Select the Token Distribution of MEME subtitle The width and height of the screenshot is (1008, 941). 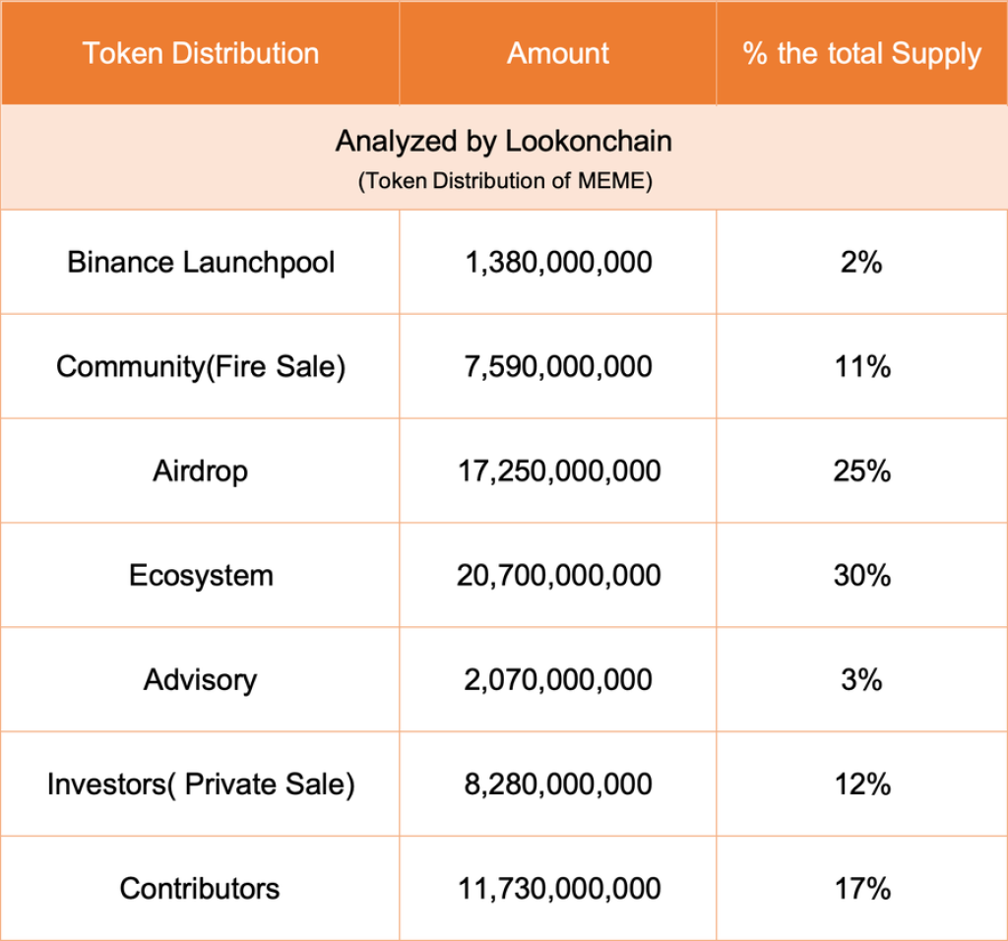[504, 181]
